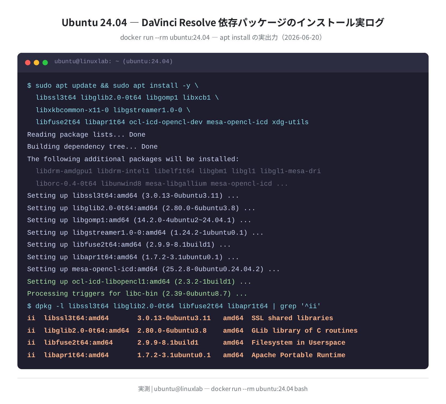Click 'libglib2.0-0t64:amd64' in dpkg output
The height and width of the screenshot is (404, 446).
(x=86, y=330)
